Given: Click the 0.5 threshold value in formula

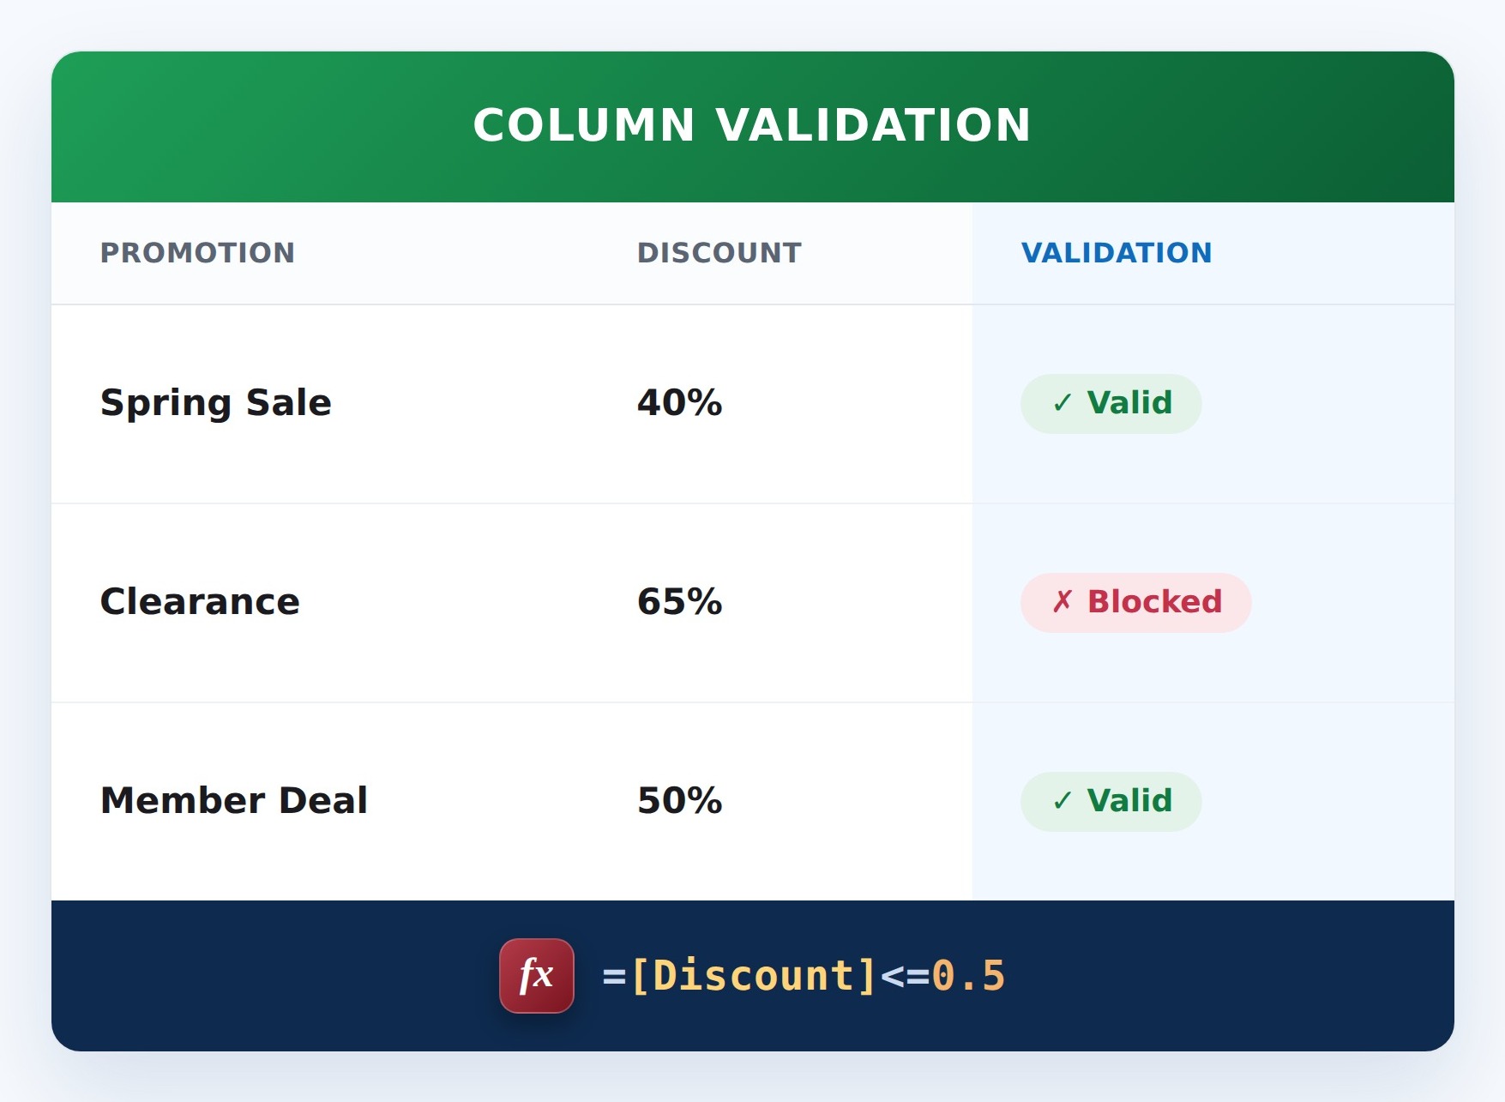Looking at the screenshot, I should [968, 976].
